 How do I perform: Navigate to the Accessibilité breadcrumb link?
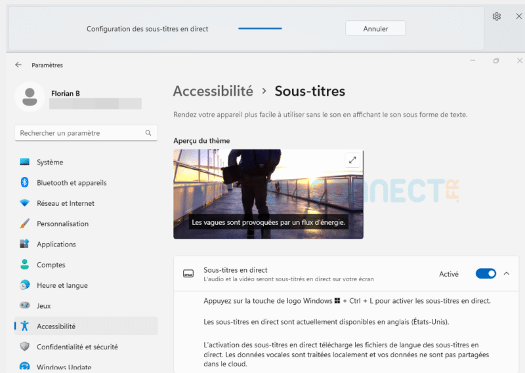[213, 91]
